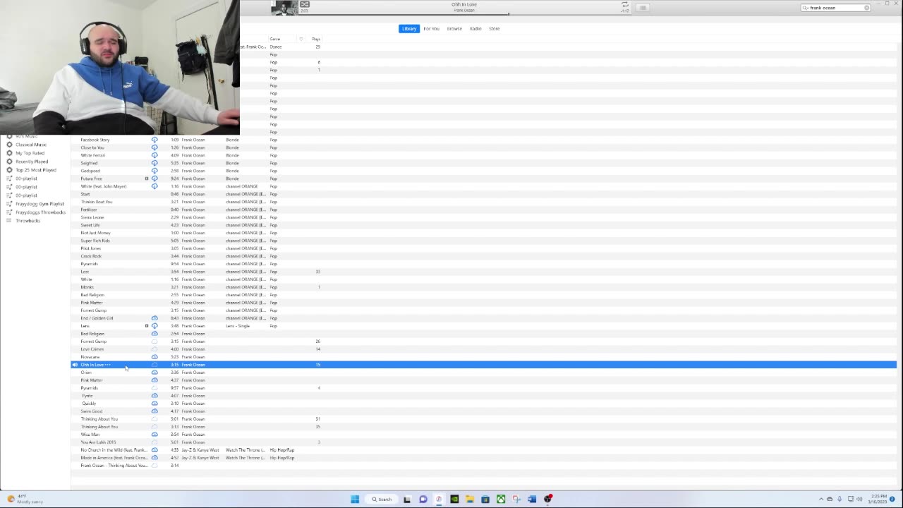This screenshot has height=508, width=903.
Task: Open search options magnifier dropdown
Action: (806, 8)
